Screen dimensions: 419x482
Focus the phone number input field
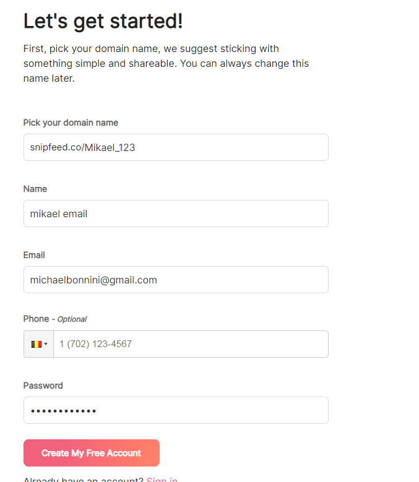click(191, 344)
